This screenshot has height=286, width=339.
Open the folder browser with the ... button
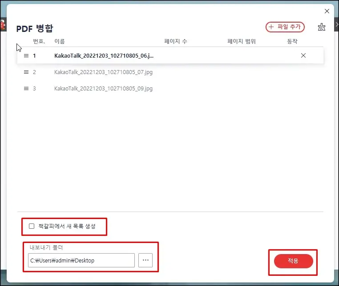coord(145,260)
